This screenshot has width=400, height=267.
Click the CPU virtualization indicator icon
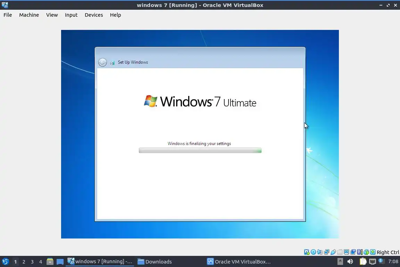coord(360,252)
